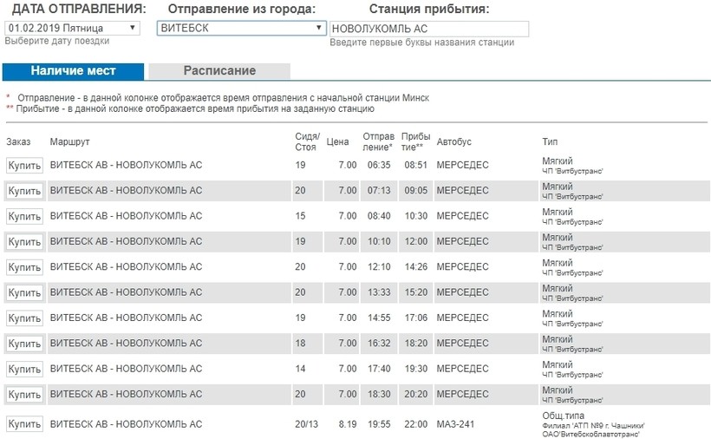Open the departure date dropdown
Screen dimensions: 711x439
71,28
